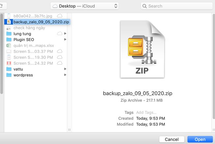
Task: Expand the wordpress folder arrow
Action: coord(65,75)
